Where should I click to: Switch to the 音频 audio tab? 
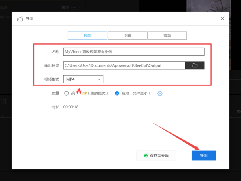[167, 36]
